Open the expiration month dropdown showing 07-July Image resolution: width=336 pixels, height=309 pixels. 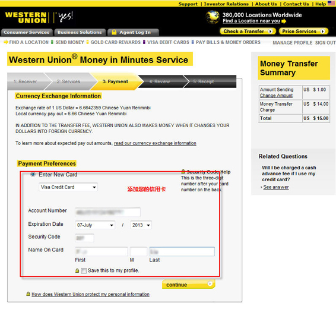click(x=95, y=225)
